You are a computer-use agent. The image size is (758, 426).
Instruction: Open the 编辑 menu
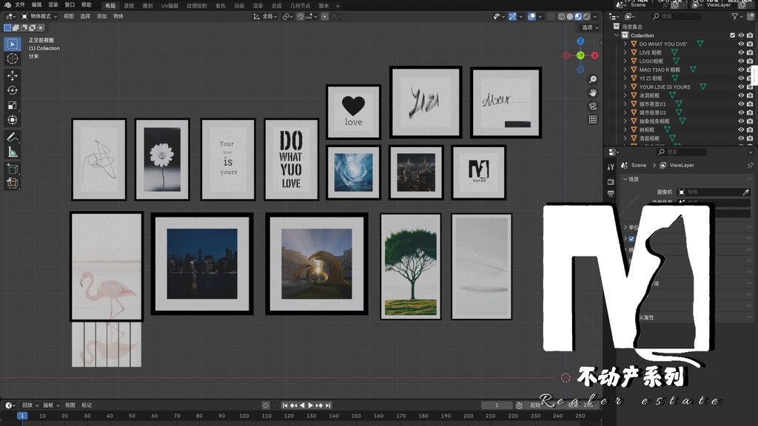[37, 5]
